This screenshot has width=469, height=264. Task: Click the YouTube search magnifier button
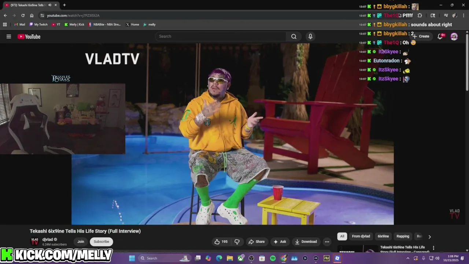point(294,36)
